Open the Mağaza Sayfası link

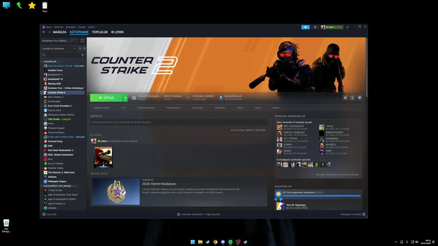coord(102,108)
